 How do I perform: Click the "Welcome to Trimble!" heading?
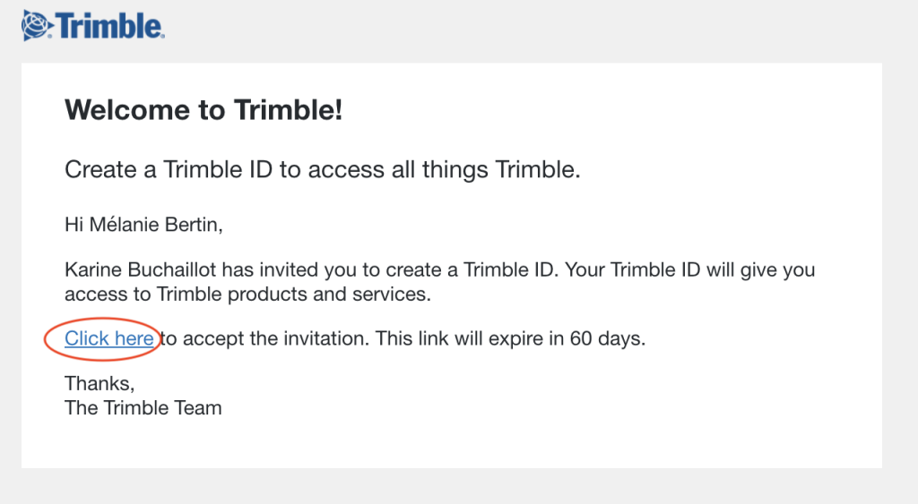(x=204, y=110)
